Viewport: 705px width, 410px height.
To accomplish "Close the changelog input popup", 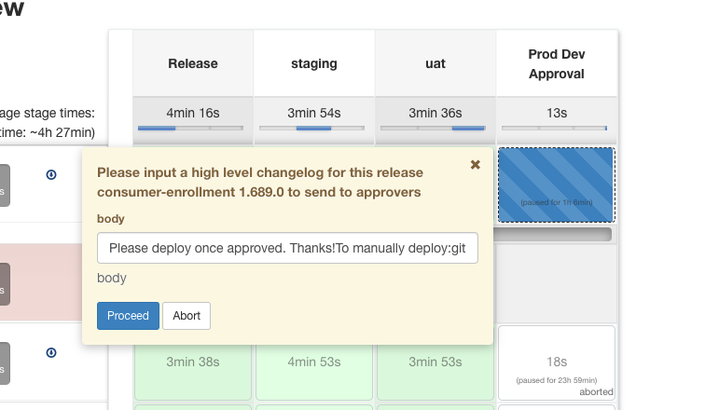I will click(475, 165).
